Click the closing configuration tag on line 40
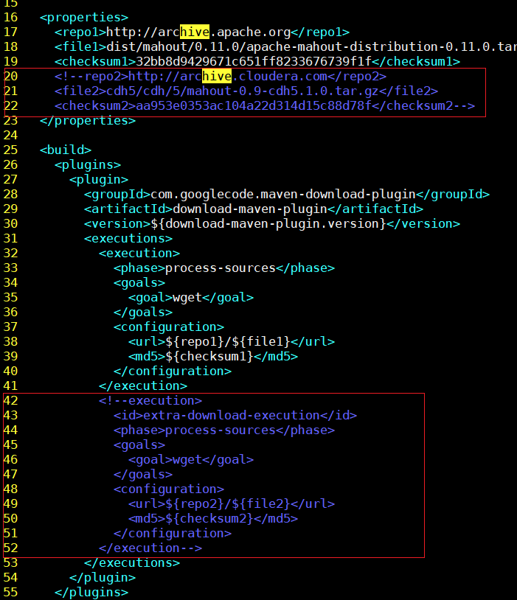This screenshot has height=600, width=517. point(173,371)
